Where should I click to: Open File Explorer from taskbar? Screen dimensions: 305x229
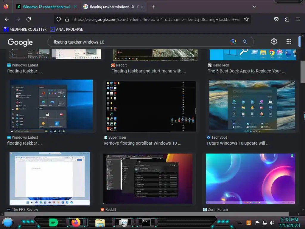[x=100, y=222]
